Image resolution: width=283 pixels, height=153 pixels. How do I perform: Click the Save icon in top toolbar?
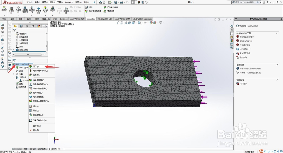116,2
